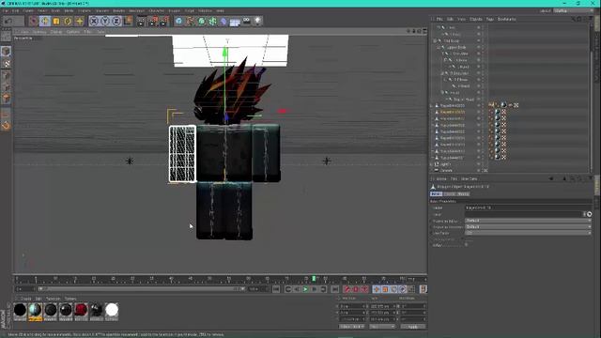Click the green timeline playhead marker
The width and height of the screenshot is (601, 338).
pos(314,279)
